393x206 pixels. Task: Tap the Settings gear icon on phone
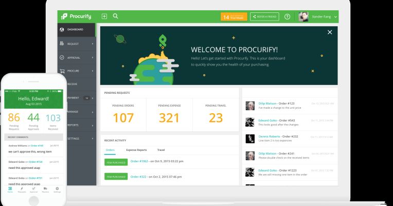57,190
